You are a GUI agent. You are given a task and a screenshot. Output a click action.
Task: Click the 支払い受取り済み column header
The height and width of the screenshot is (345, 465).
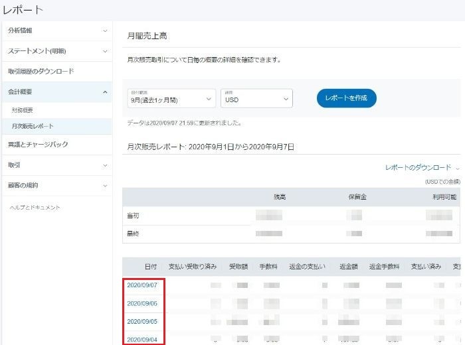(x=193, y=267)
